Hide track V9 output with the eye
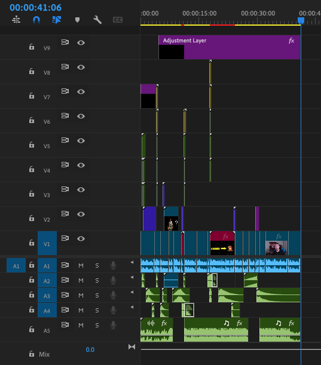 pos(81,42)
